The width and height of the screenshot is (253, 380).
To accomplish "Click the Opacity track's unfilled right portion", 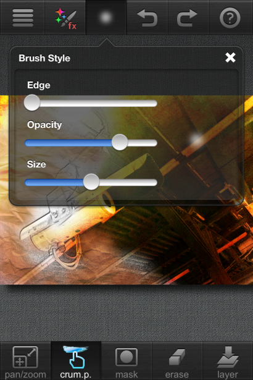I will pos(143,143).
